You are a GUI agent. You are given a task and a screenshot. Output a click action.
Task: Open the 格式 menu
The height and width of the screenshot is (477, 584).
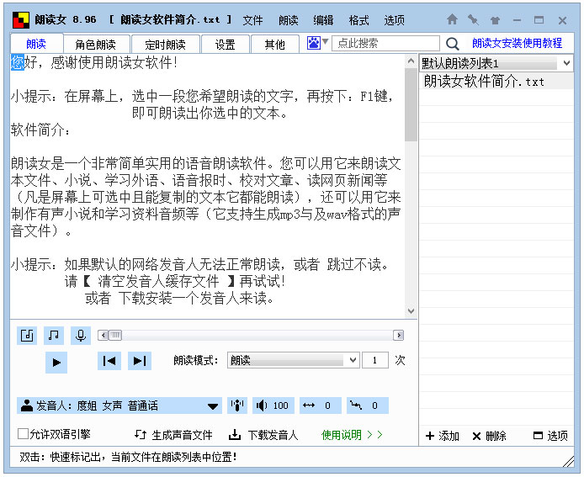358,20
